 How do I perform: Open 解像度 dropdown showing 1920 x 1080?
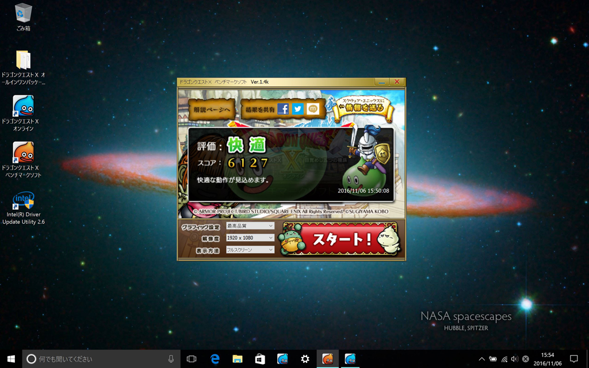tap(250, 237)
